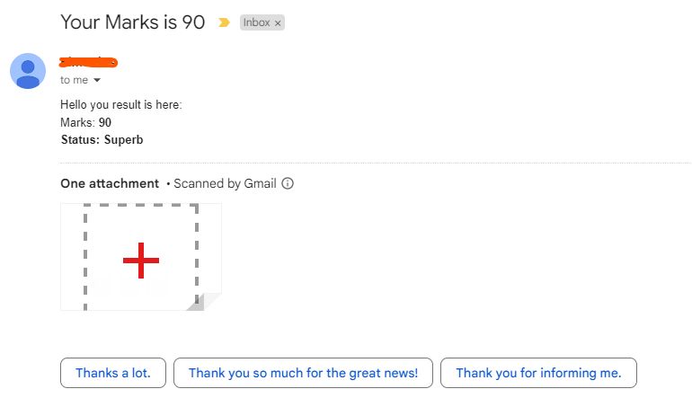The width and height of the screenshot is (692, 398).
Task: Choose "Thank you so much for the great news!" reply
Action: [x=303, y=373]
